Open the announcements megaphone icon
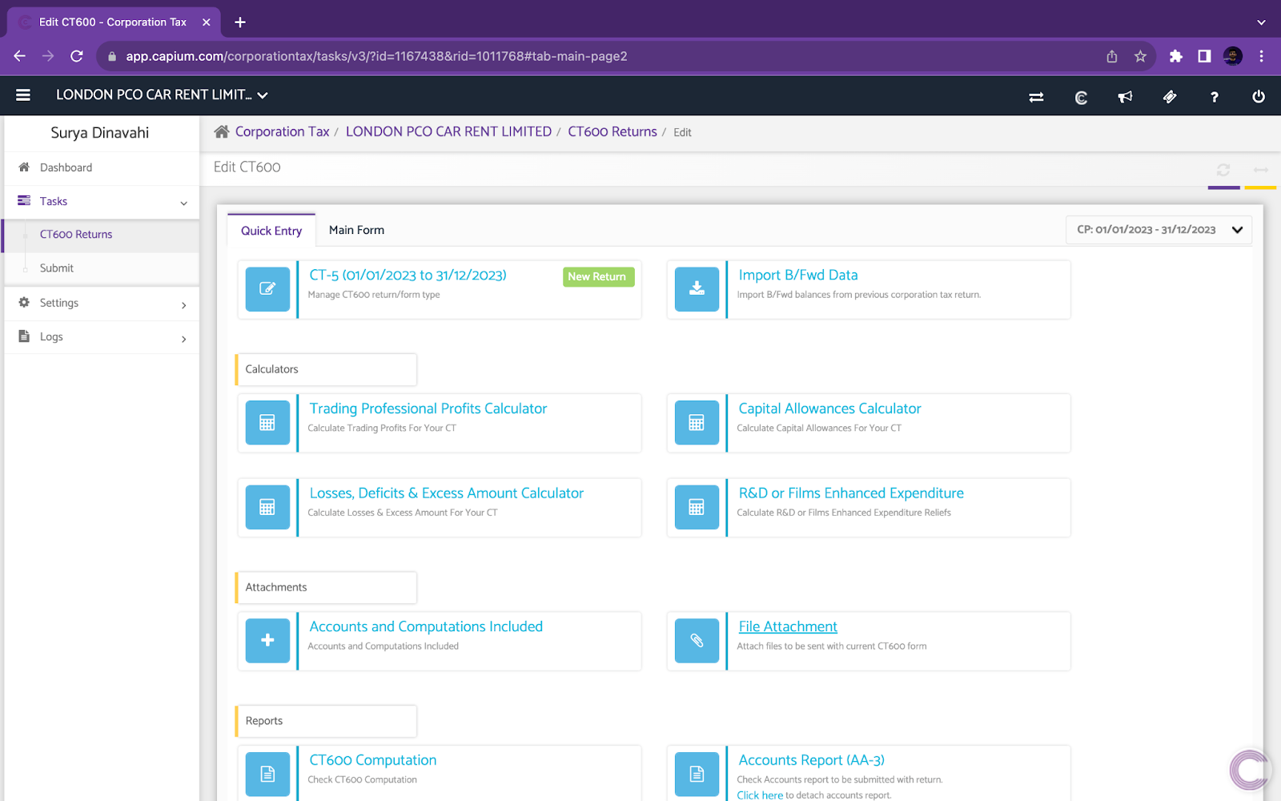This screenshot has height=801, width=1281. 1125,97
